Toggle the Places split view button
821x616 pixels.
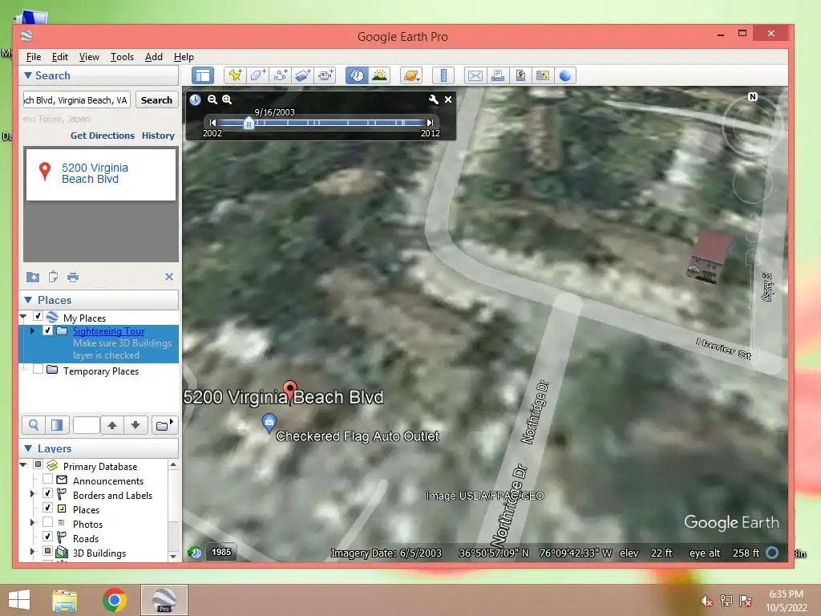[57, 425]
